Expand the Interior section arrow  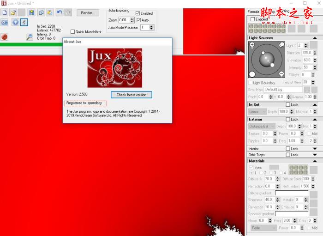(315, 149)
